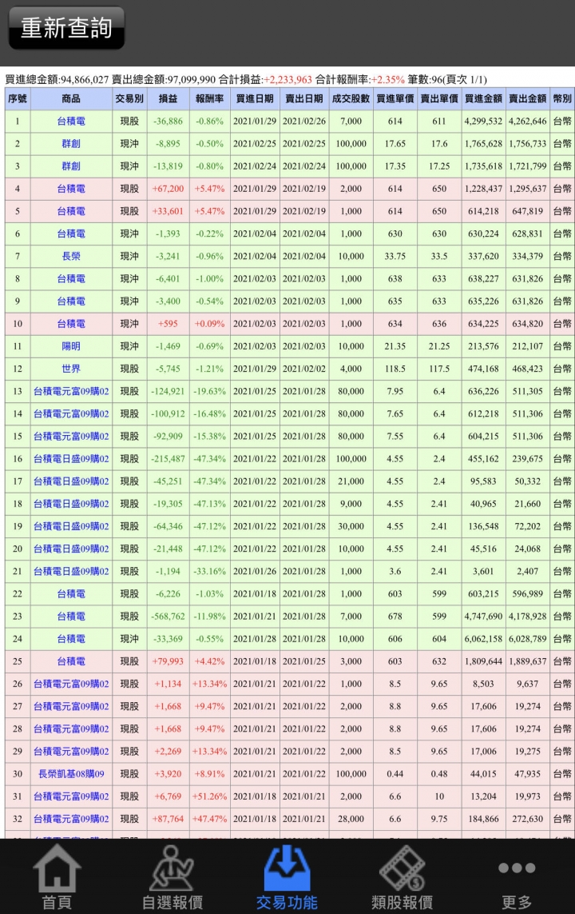Open 台積電元富09購02 in row 32
Image resolution: width=575 pixels, height=914 pixels.
pos(71,819)
